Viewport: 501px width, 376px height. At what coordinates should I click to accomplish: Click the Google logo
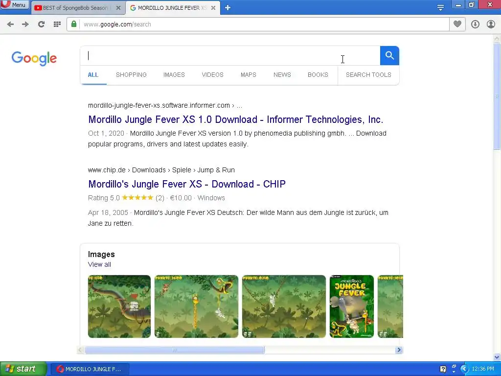pos(34,59)
